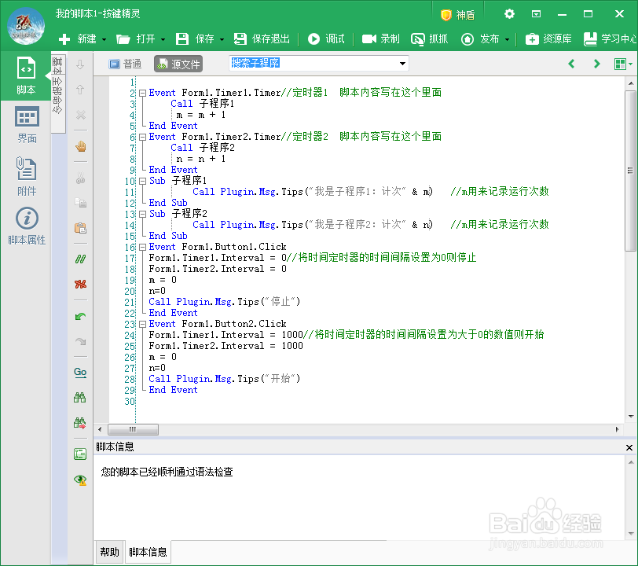Image resolution: width=638 pixels, height=566 pixels.
Task: Click the 抓抓 capture tool button
Action: coord(429,39)
